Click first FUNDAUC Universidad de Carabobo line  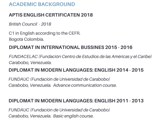[59, 79]
